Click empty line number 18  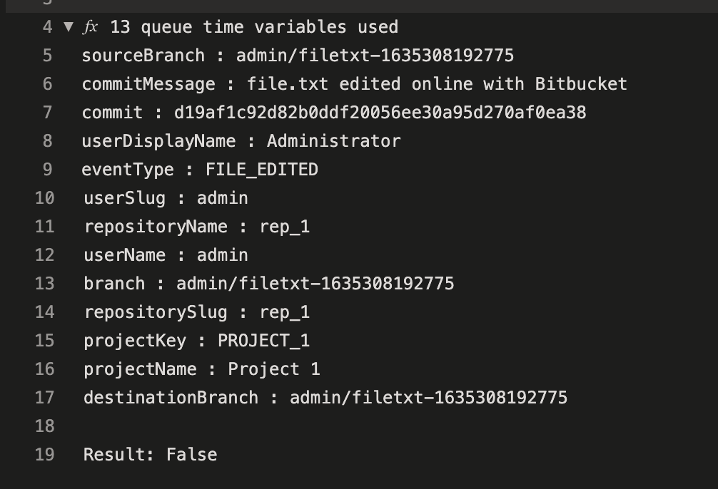tap(44, 426)
